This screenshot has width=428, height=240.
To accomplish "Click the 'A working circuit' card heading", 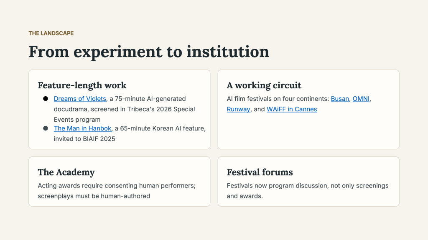I will coord(264,85).
